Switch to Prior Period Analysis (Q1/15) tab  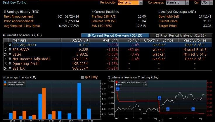tap(181, 35)
